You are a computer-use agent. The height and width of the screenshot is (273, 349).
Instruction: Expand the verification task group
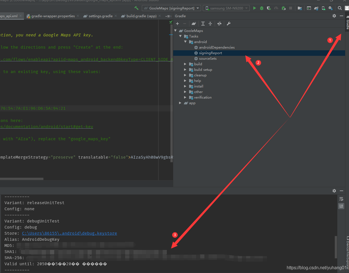(x=185, y=97)
